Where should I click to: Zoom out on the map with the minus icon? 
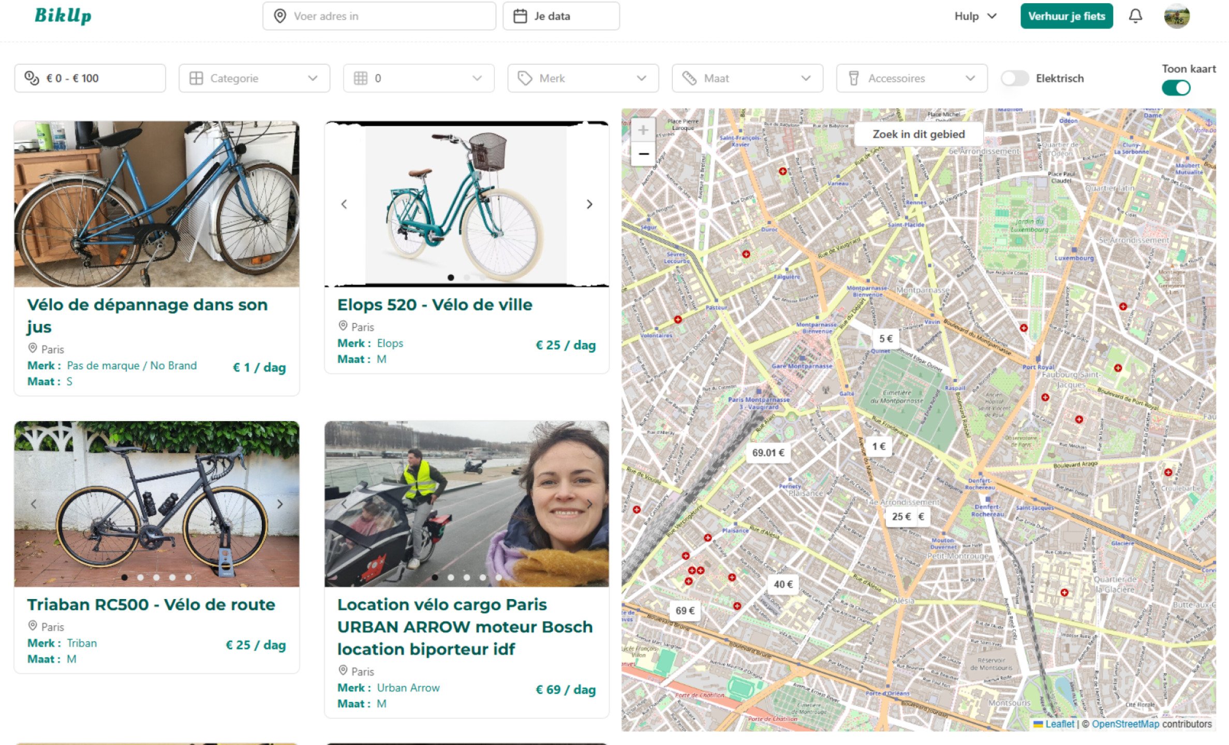tap(643, 153)
